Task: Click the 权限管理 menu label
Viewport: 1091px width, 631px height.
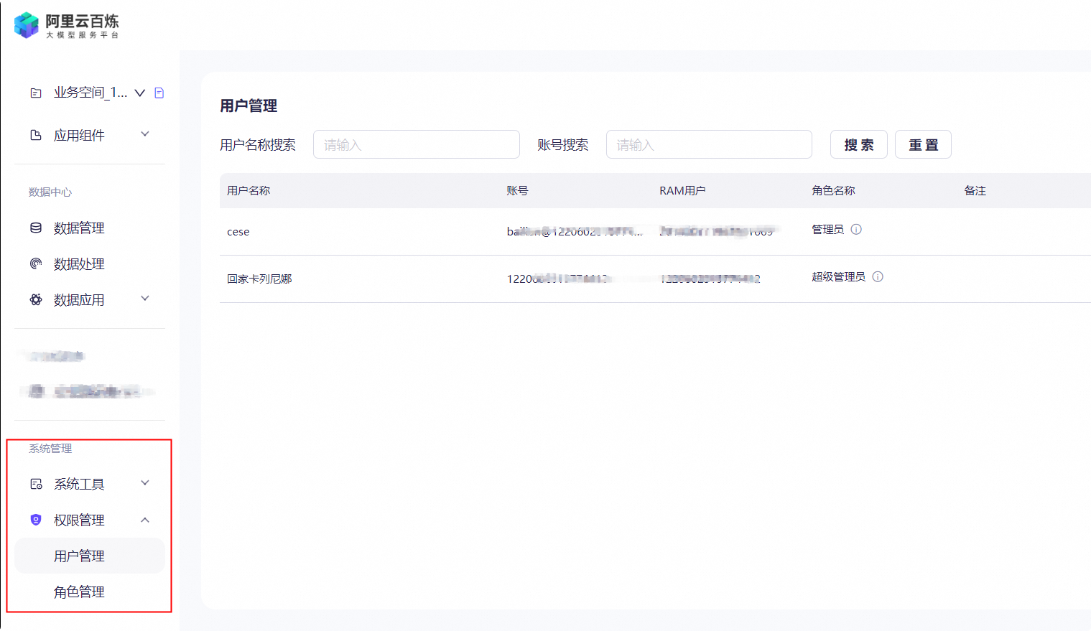Action: coord(79,520)
